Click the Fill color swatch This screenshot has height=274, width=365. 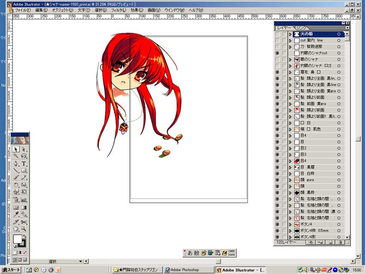pos(17,239)
